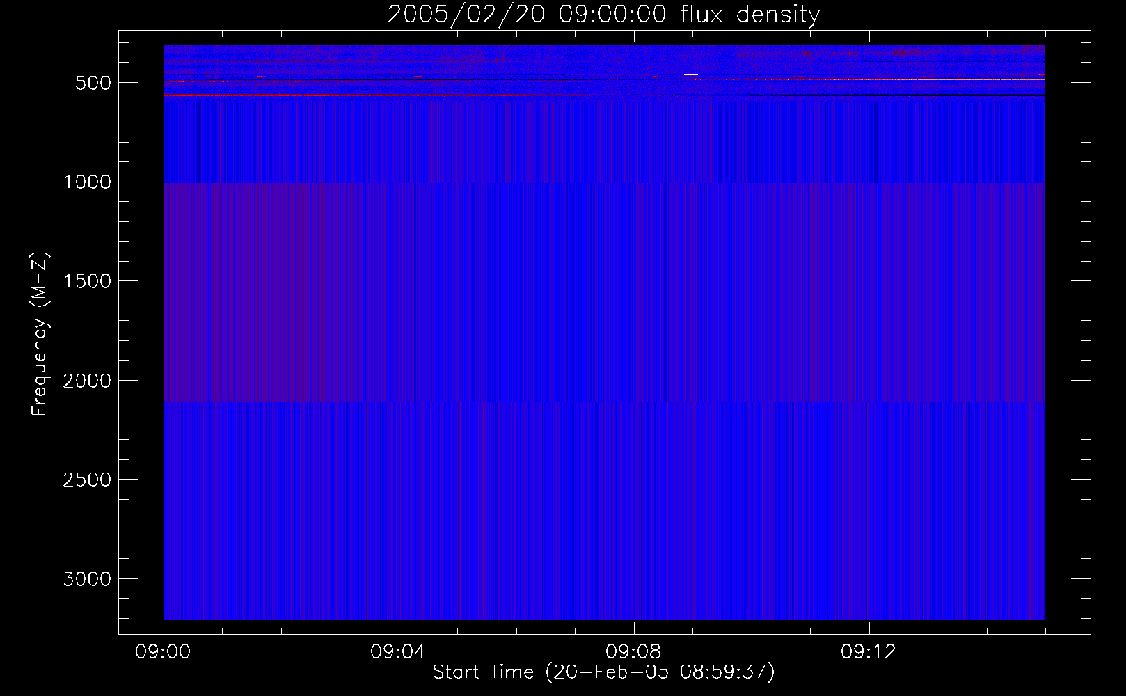The width and height of the screenshot is (1126, 696).
Task: Click the 1000 frequency tick label
Action: tap(87, 182)
